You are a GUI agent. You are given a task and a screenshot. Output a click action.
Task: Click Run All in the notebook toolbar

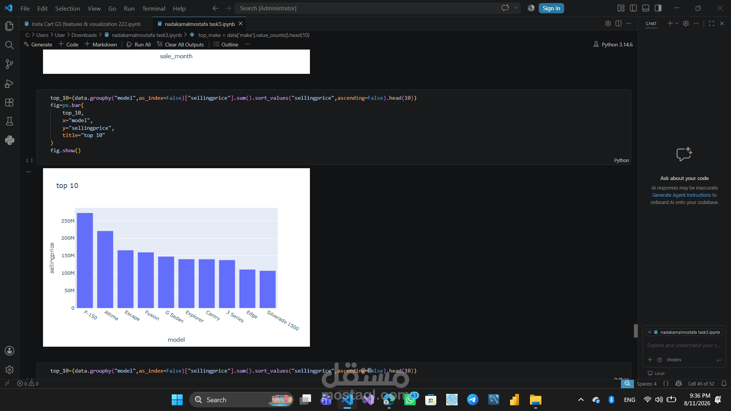pos(139,45)
